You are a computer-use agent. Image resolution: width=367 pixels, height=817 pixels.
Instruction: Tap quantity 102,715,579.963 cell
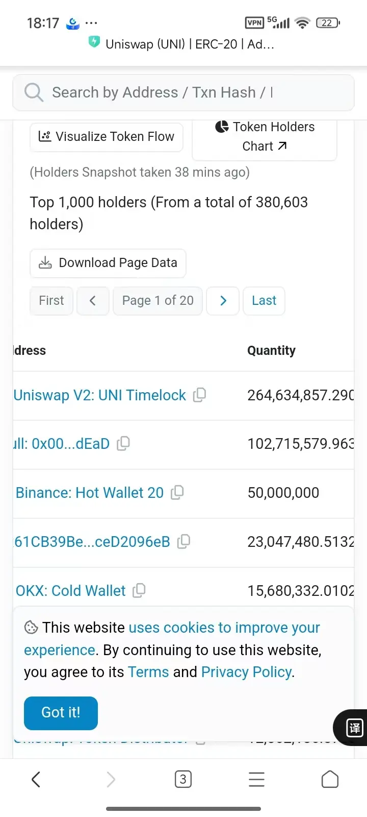pyautogui.click(x=301, y=444)
